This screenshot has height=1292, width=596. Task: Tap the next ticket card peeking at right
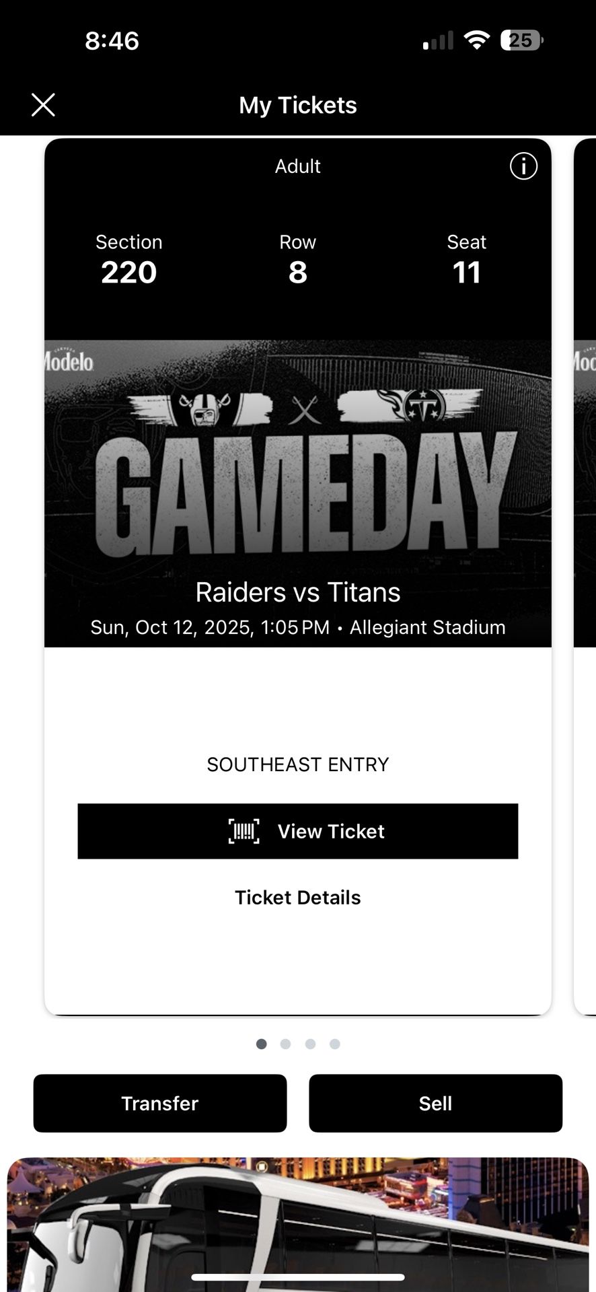(585, 572)
